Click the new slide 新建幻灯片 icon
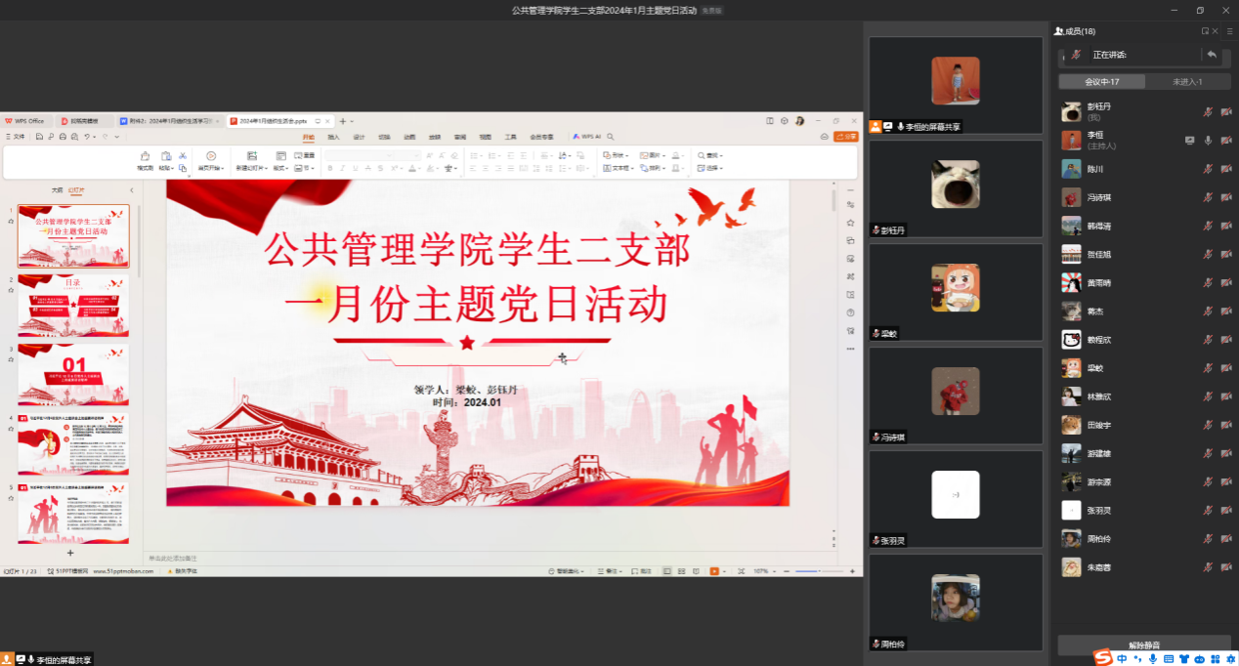The height and width of the screenshot is (666, 1239). (x=251, y=156)
